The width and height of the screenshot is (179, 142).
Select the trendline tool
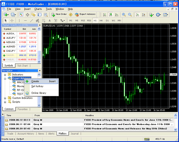coord(32,21)
